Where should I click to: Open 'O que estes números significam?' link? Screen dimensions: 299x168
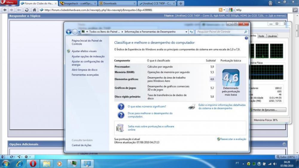[147, 106]
